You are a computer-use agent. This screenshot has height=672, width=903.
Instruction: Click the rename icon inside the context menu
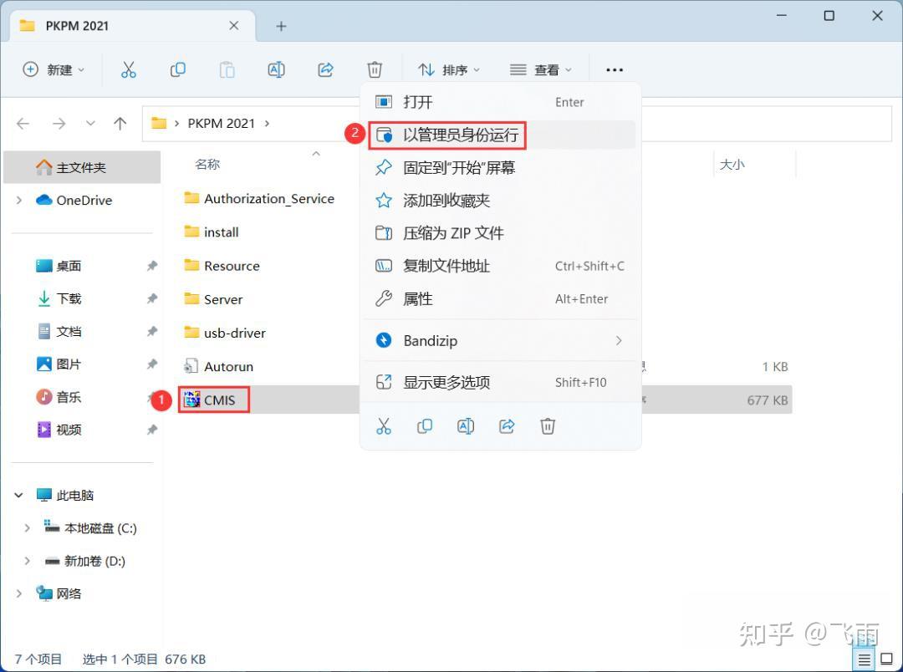click(466, 426)
